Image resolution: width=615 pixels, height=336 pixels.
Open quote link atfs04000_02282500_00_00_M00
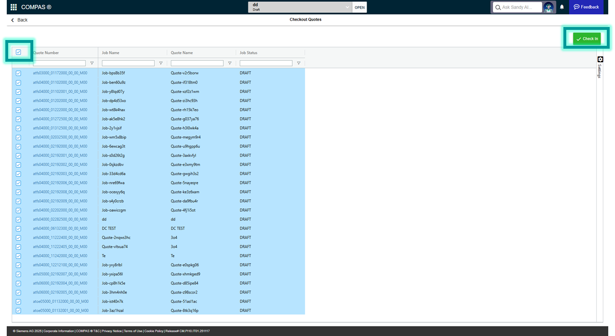60,219
